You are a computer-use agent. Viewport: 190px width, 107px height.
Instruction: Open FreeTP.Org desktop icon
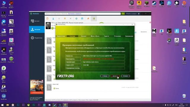(x=11, y=60)
